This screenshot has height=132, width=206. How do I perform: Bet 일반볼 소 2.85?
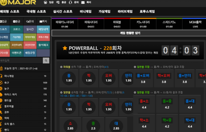[x=70, y=125]
